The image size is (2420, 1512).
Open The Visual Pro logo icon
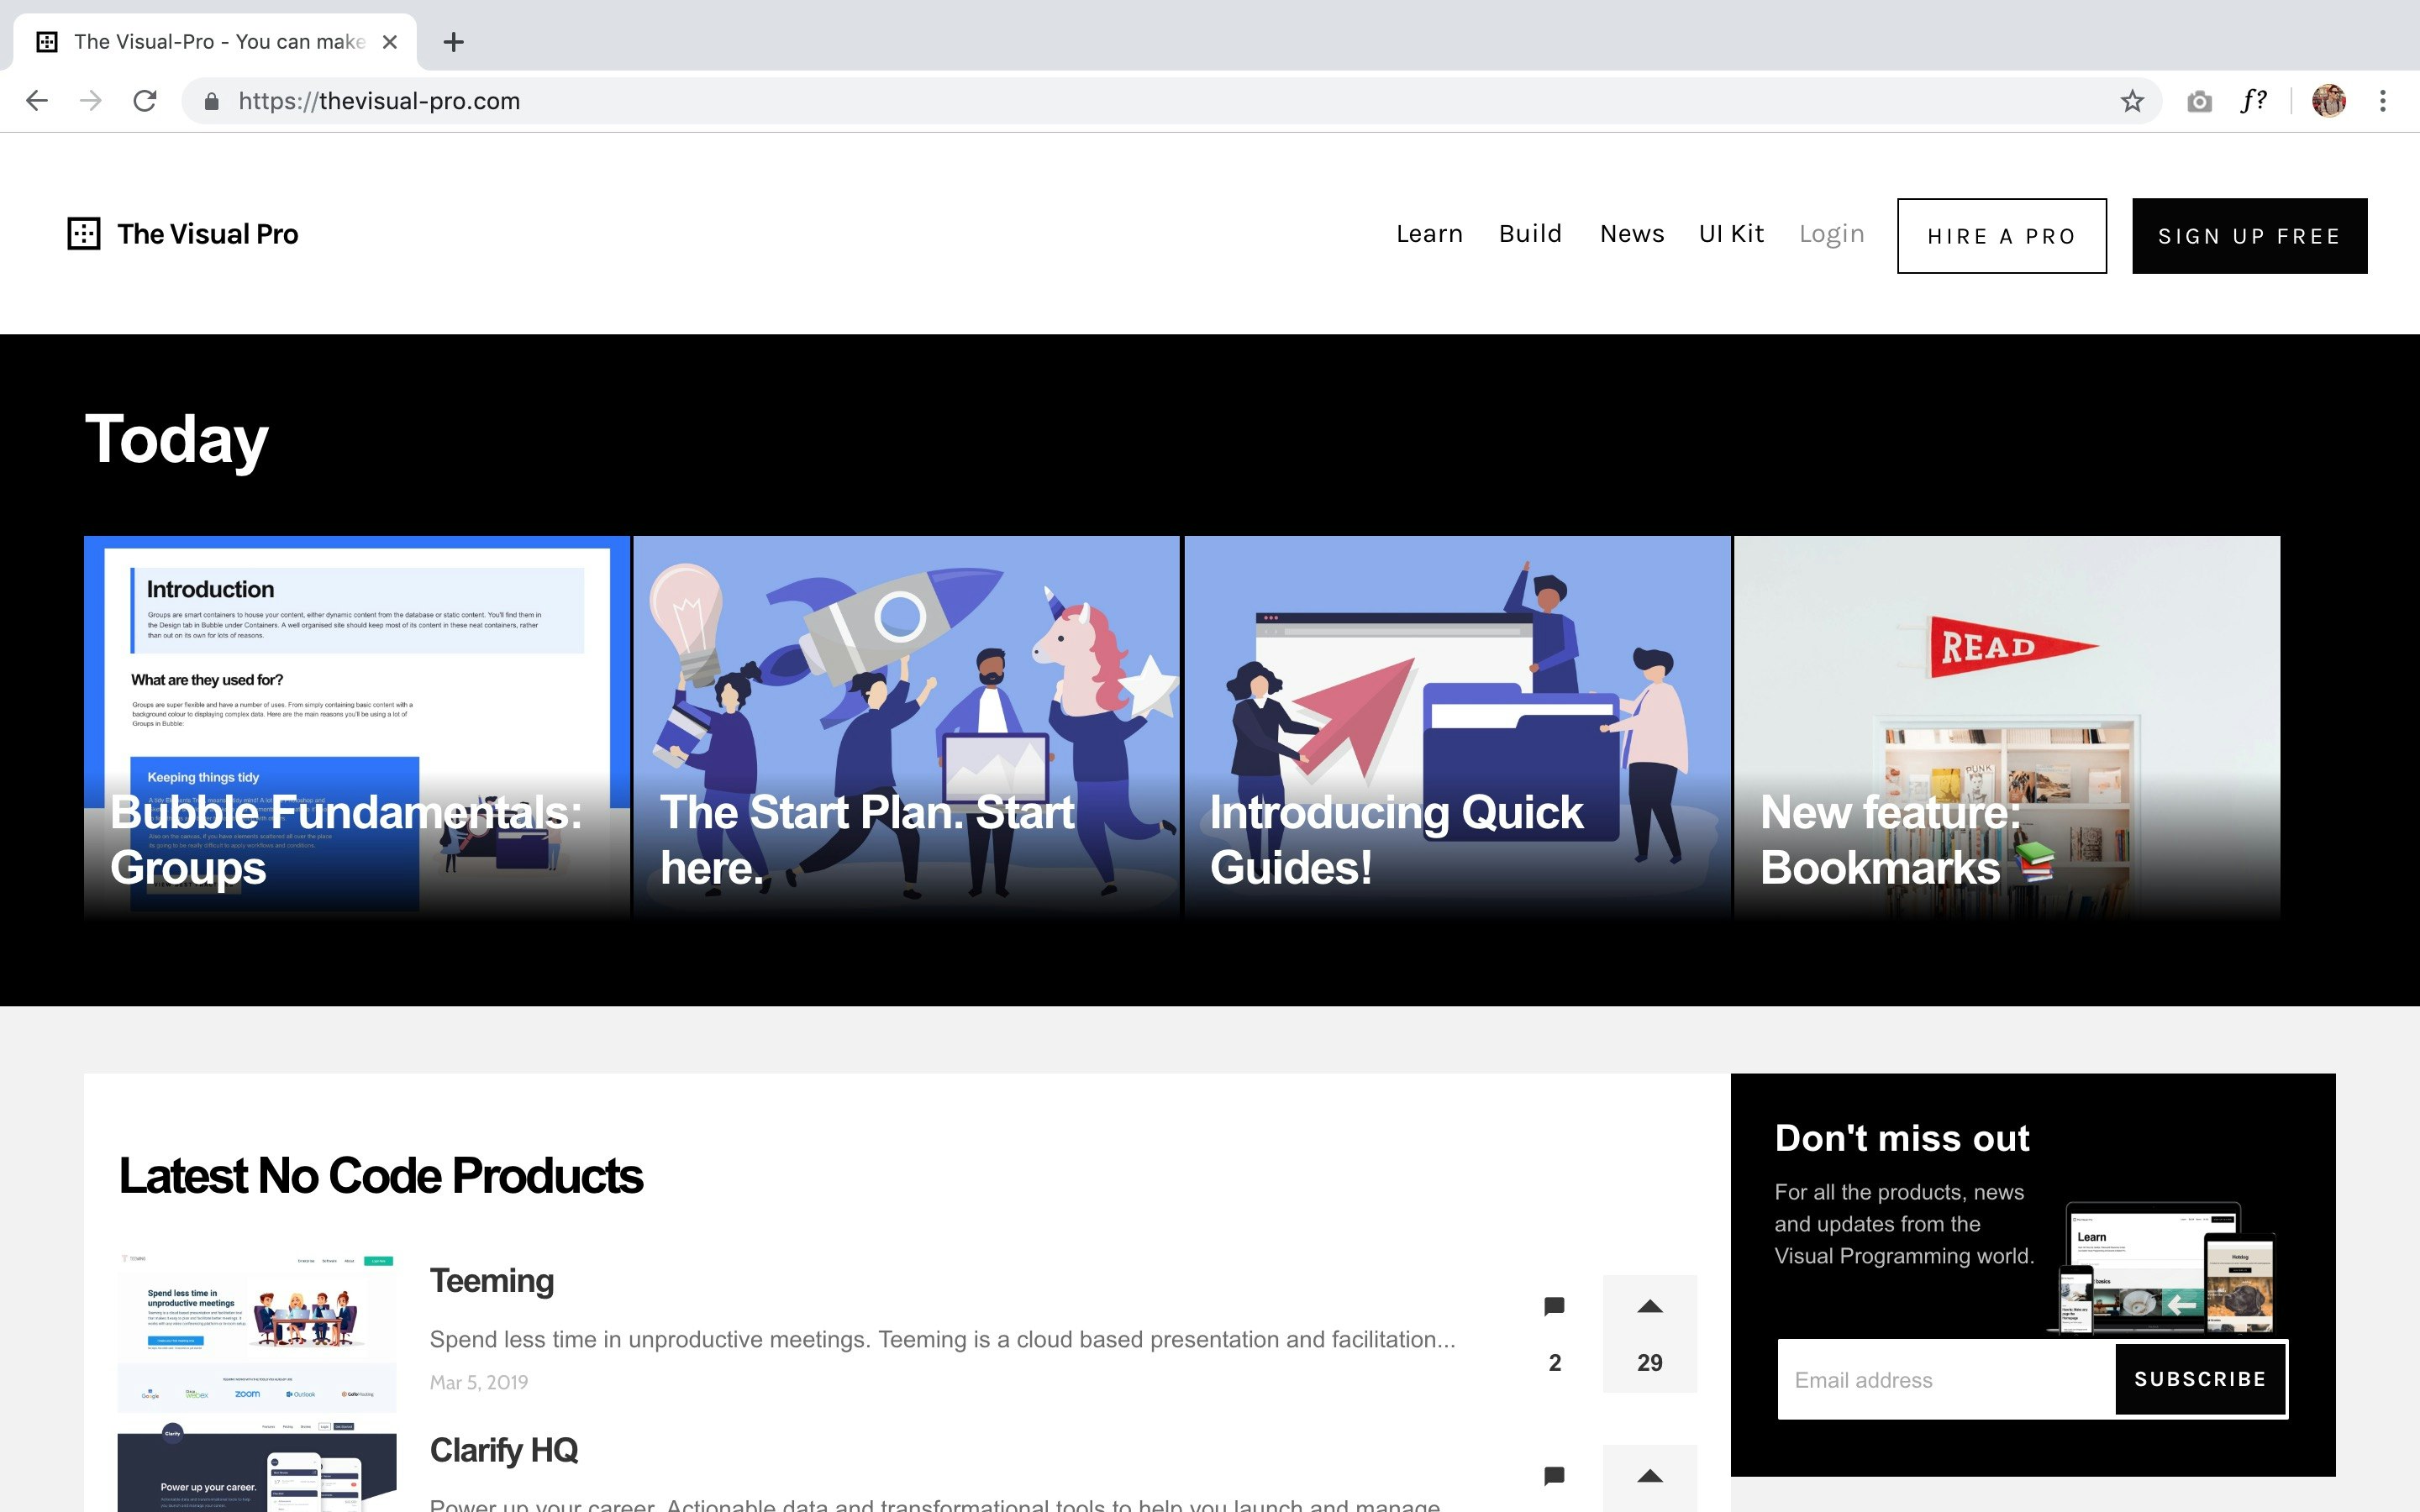pos(84,234)
